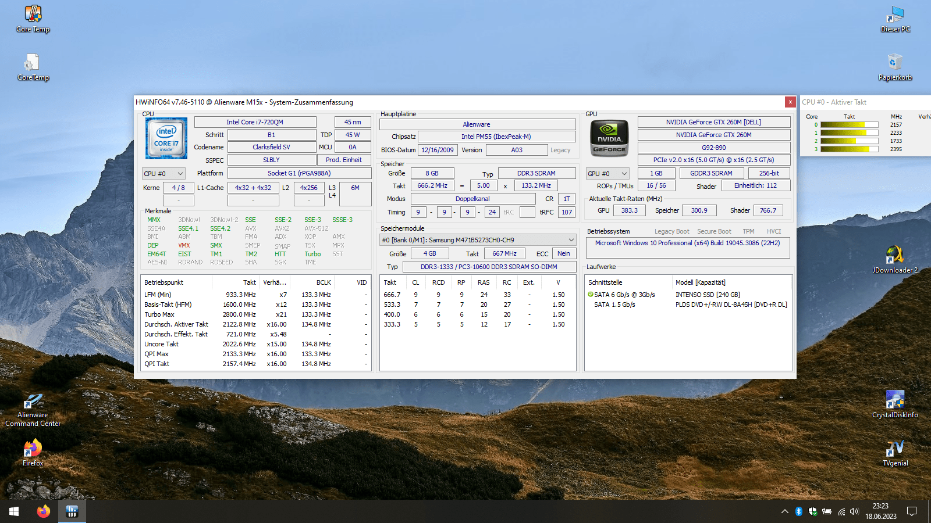Click the G92-890 GPU codename field

[x=714, y=148]
